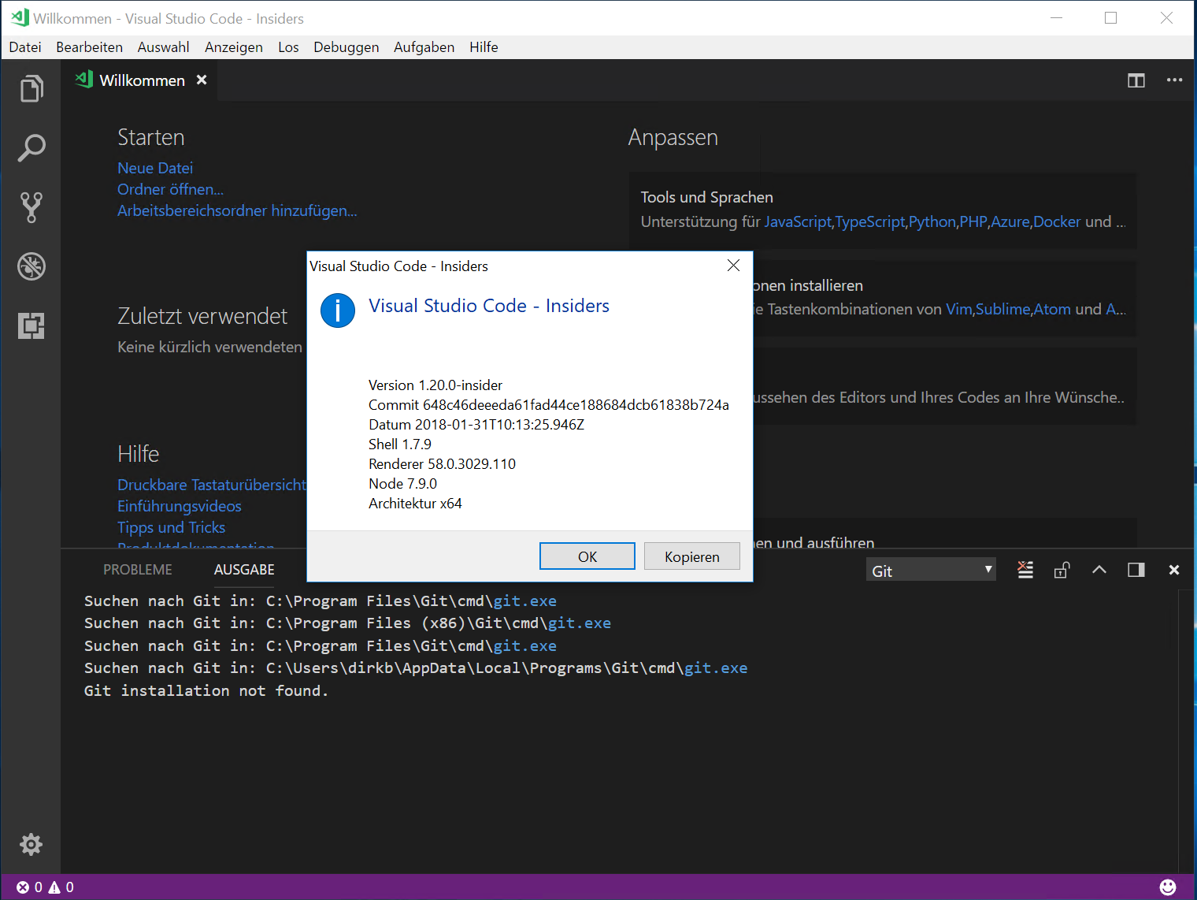The image size is (1197, 900).
Task: Copy version info with Kopieren
Action: coord(691,556)
